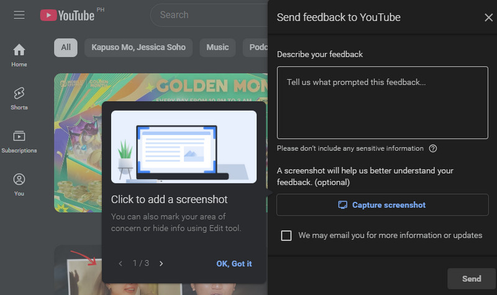Image resolution: width=497 pixels, height=295 pixels.
Task: Go to Home in sidebar
Action: click(x=19, y=55)
